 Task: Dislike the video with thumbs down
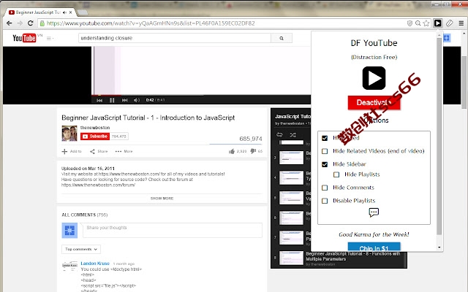253,151
